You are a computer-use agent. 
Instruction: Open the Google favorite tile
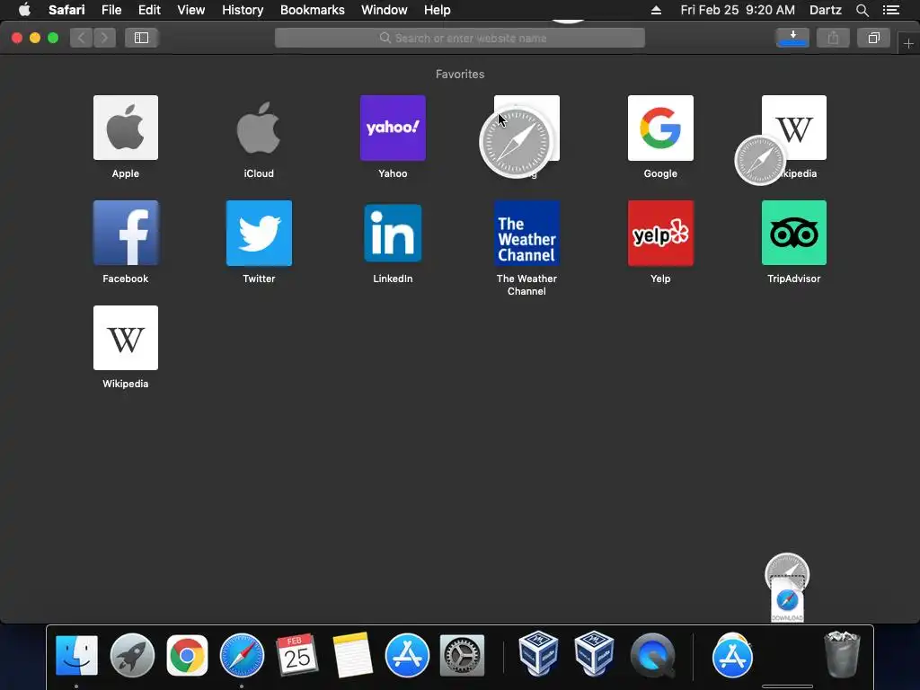660,128
